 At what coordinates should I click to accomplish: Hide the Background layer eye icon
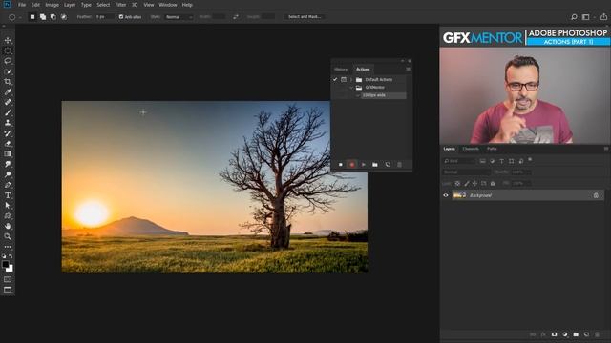(446, 195)
